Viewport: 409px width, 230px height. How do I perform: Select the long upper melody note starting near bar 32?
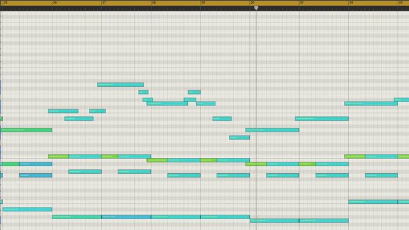coord(371,103)
